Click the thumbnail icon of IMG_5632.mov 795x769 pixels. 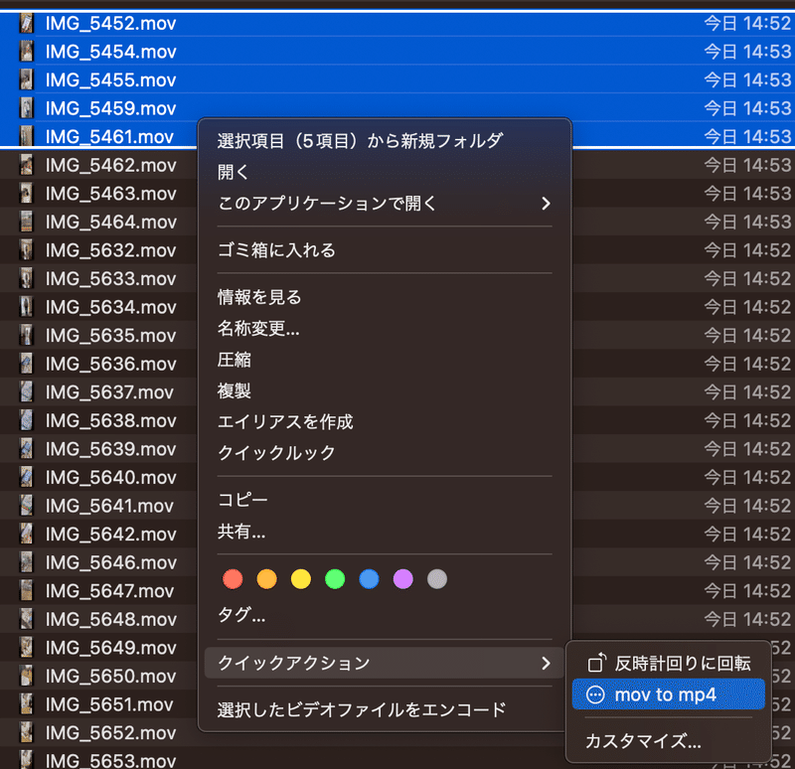pyautogui.click(x=24, y=250)
